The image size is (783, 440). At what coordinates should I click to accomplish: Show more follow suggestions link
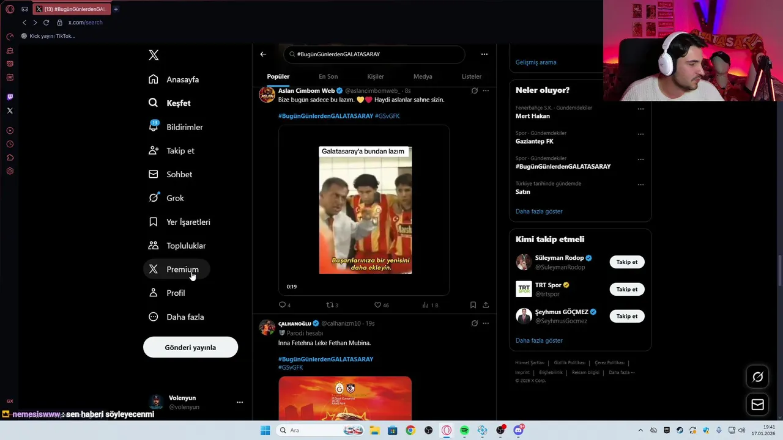(539, 340)
